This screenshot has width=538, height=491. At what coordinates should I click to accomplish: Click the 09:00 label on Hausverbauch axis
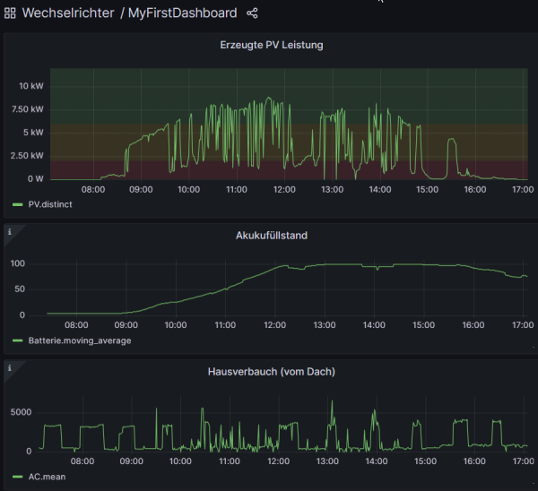(130, 461)
